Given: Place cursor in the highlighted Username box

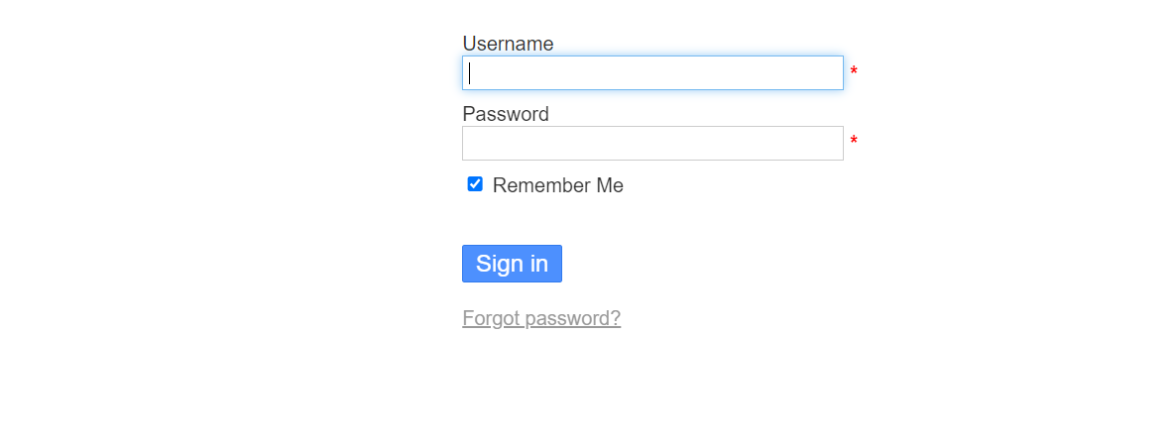Looking at the screenshot, I should pyautogui.click(x=652, y=73).
